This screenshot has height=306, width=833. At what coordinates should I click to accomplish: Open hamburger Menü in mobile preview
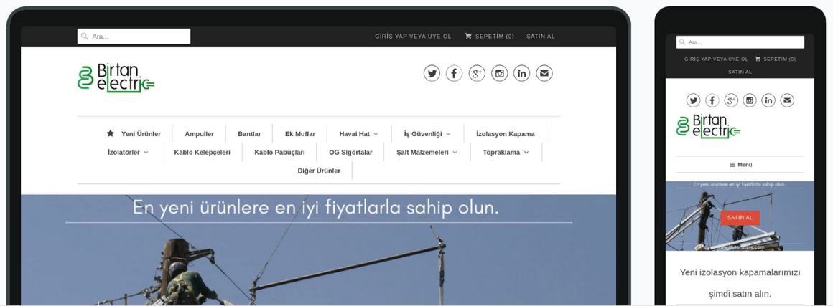[740, 165]
